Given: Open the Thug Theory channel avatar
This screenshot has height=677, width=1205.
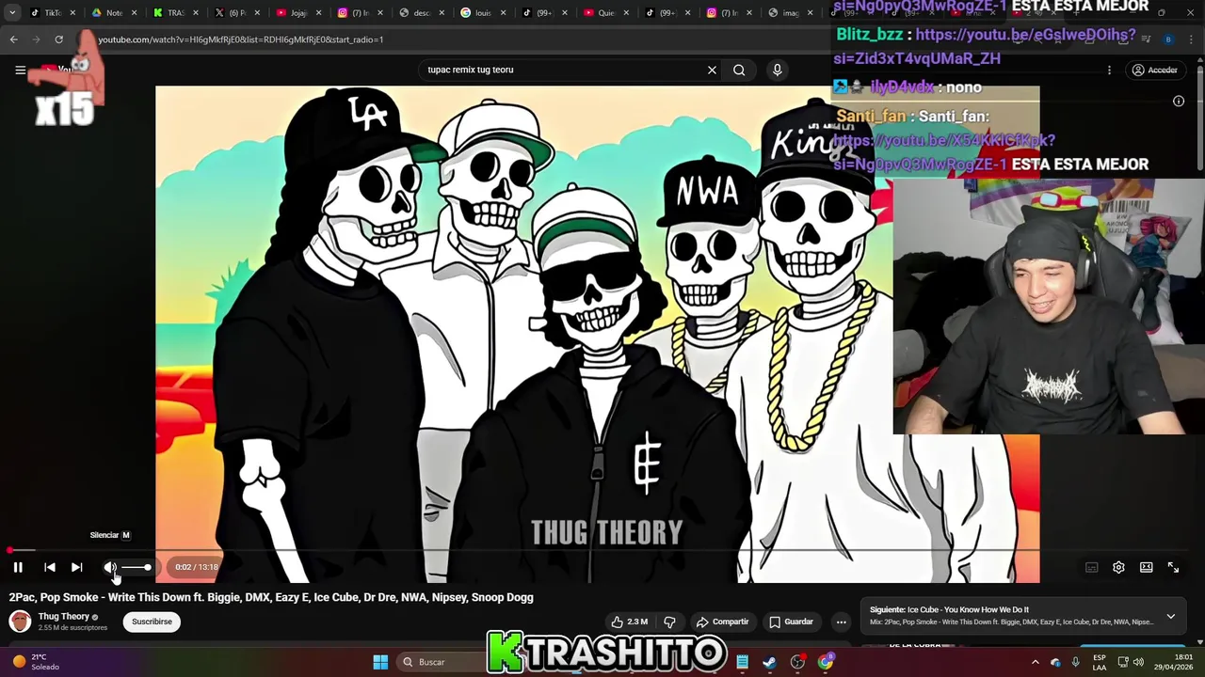Looking at the screenshot, I should click(20, 622).
